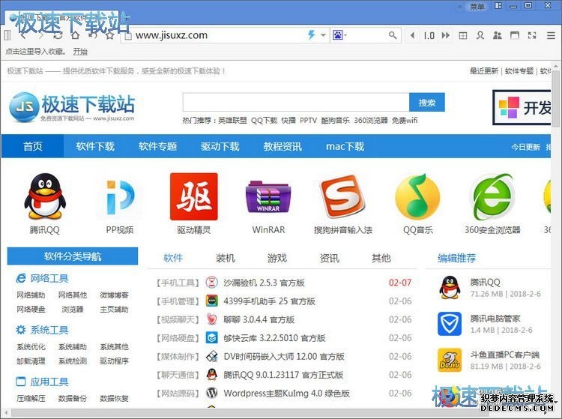The height and width of the screenshot is (419, 562).
Task: Select the 首页 navigation tab
Action: pos(33,146)
